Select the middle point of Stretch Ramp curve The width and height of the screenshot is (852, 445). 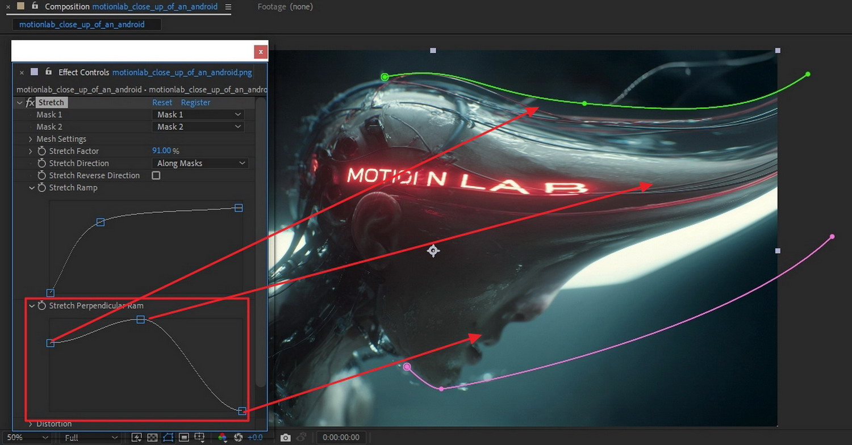(x=100, y=222)
